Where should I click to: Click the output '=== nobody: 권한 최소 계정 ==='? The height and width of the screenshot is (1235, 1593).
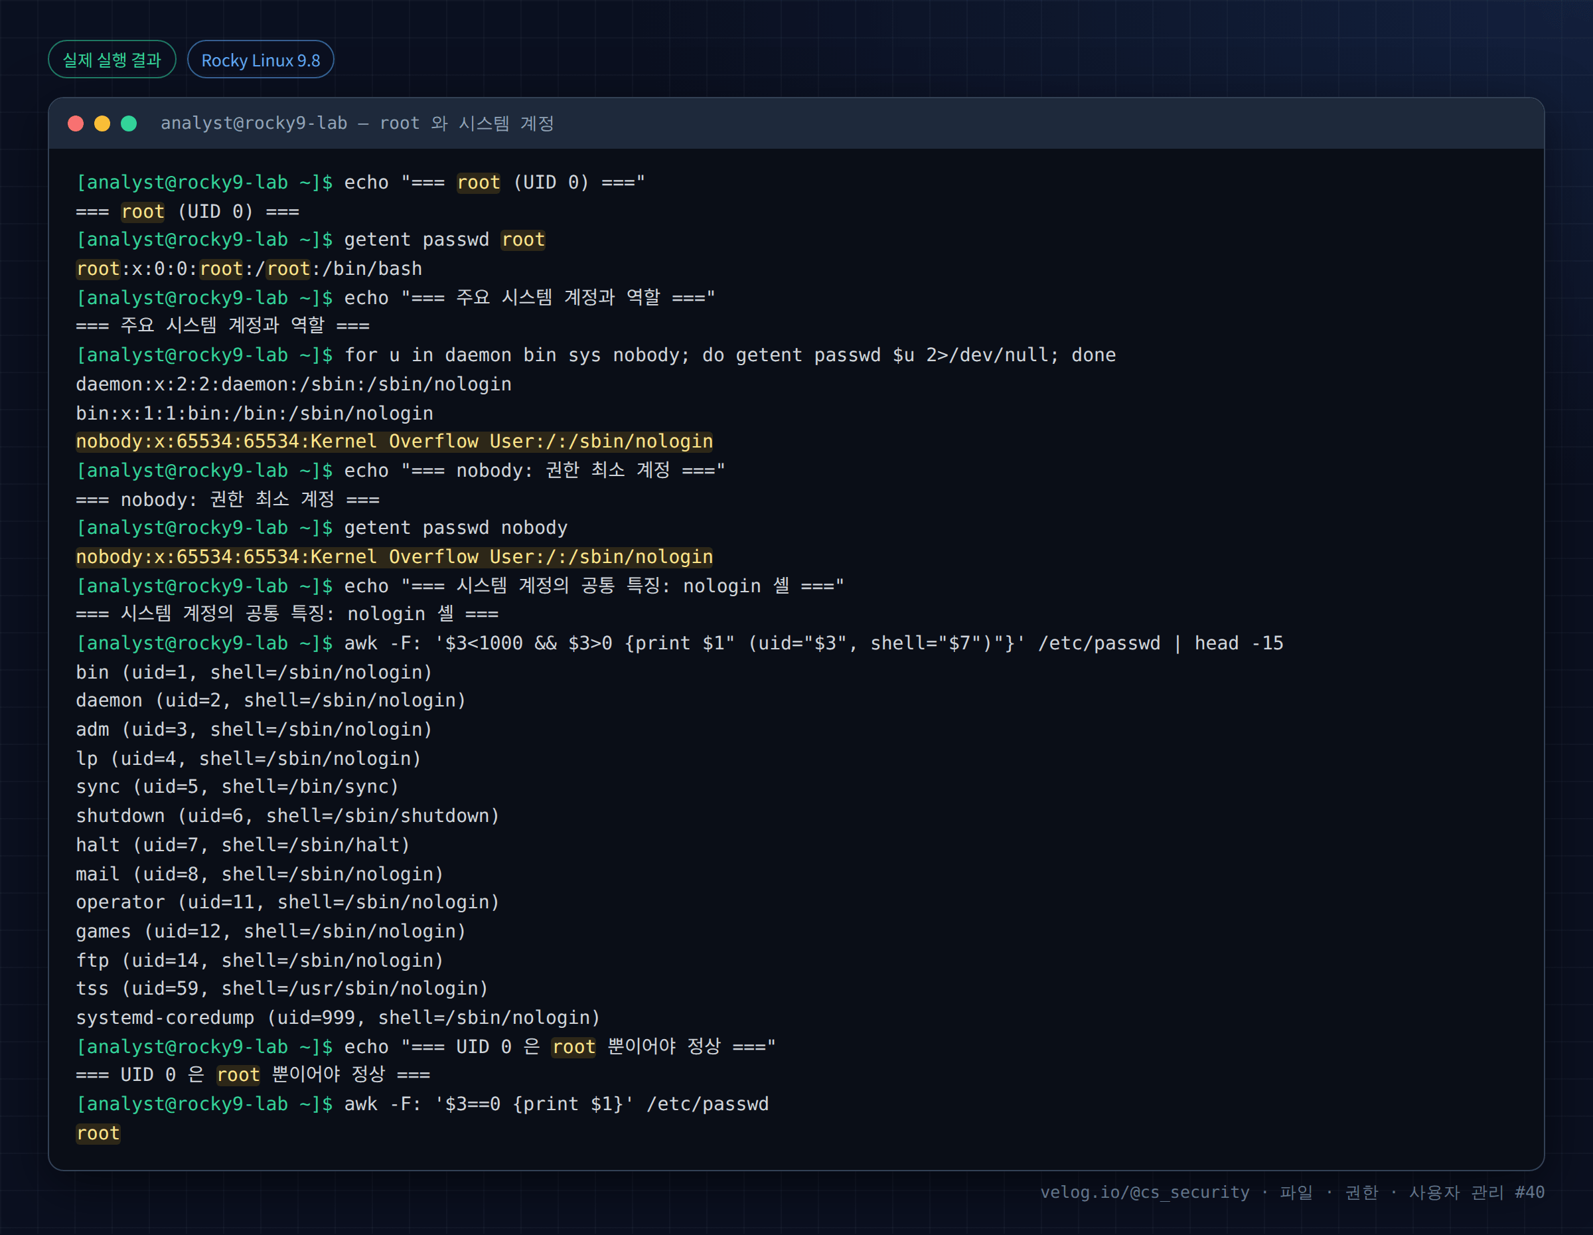pos(228,500)
